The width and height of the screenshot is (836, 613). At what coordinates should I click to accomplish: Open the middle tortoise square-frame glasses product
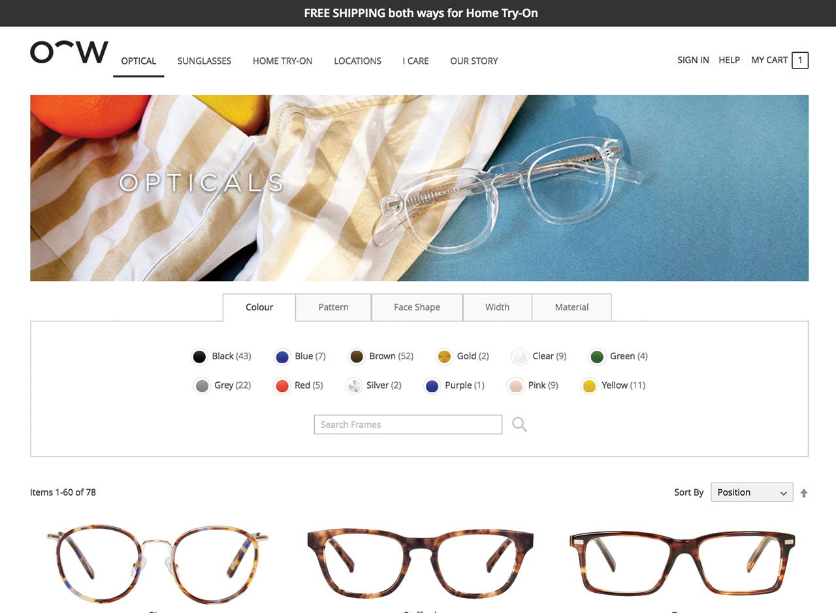tap(420, 565)
